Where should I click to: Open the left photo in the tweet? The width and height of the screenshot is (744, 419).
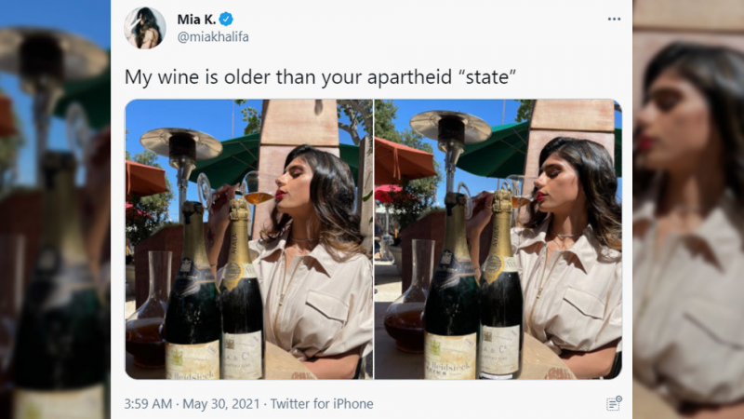point(249,239)
